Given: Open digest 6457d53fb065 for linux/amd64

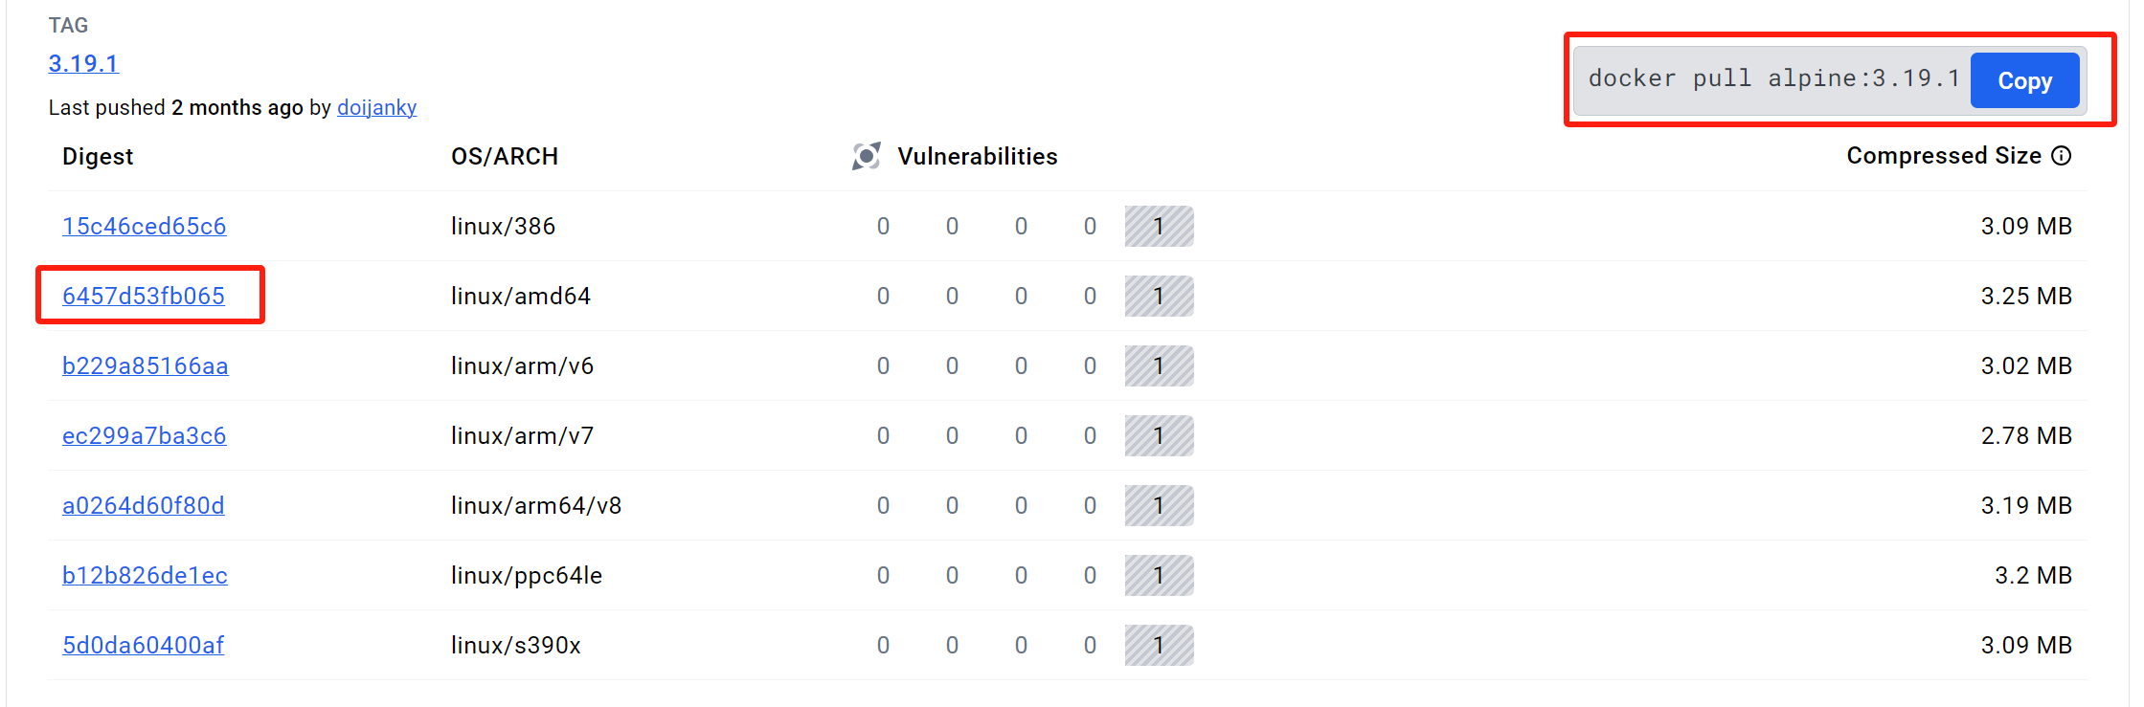Looking at the screenshot, I should [144, 297].
